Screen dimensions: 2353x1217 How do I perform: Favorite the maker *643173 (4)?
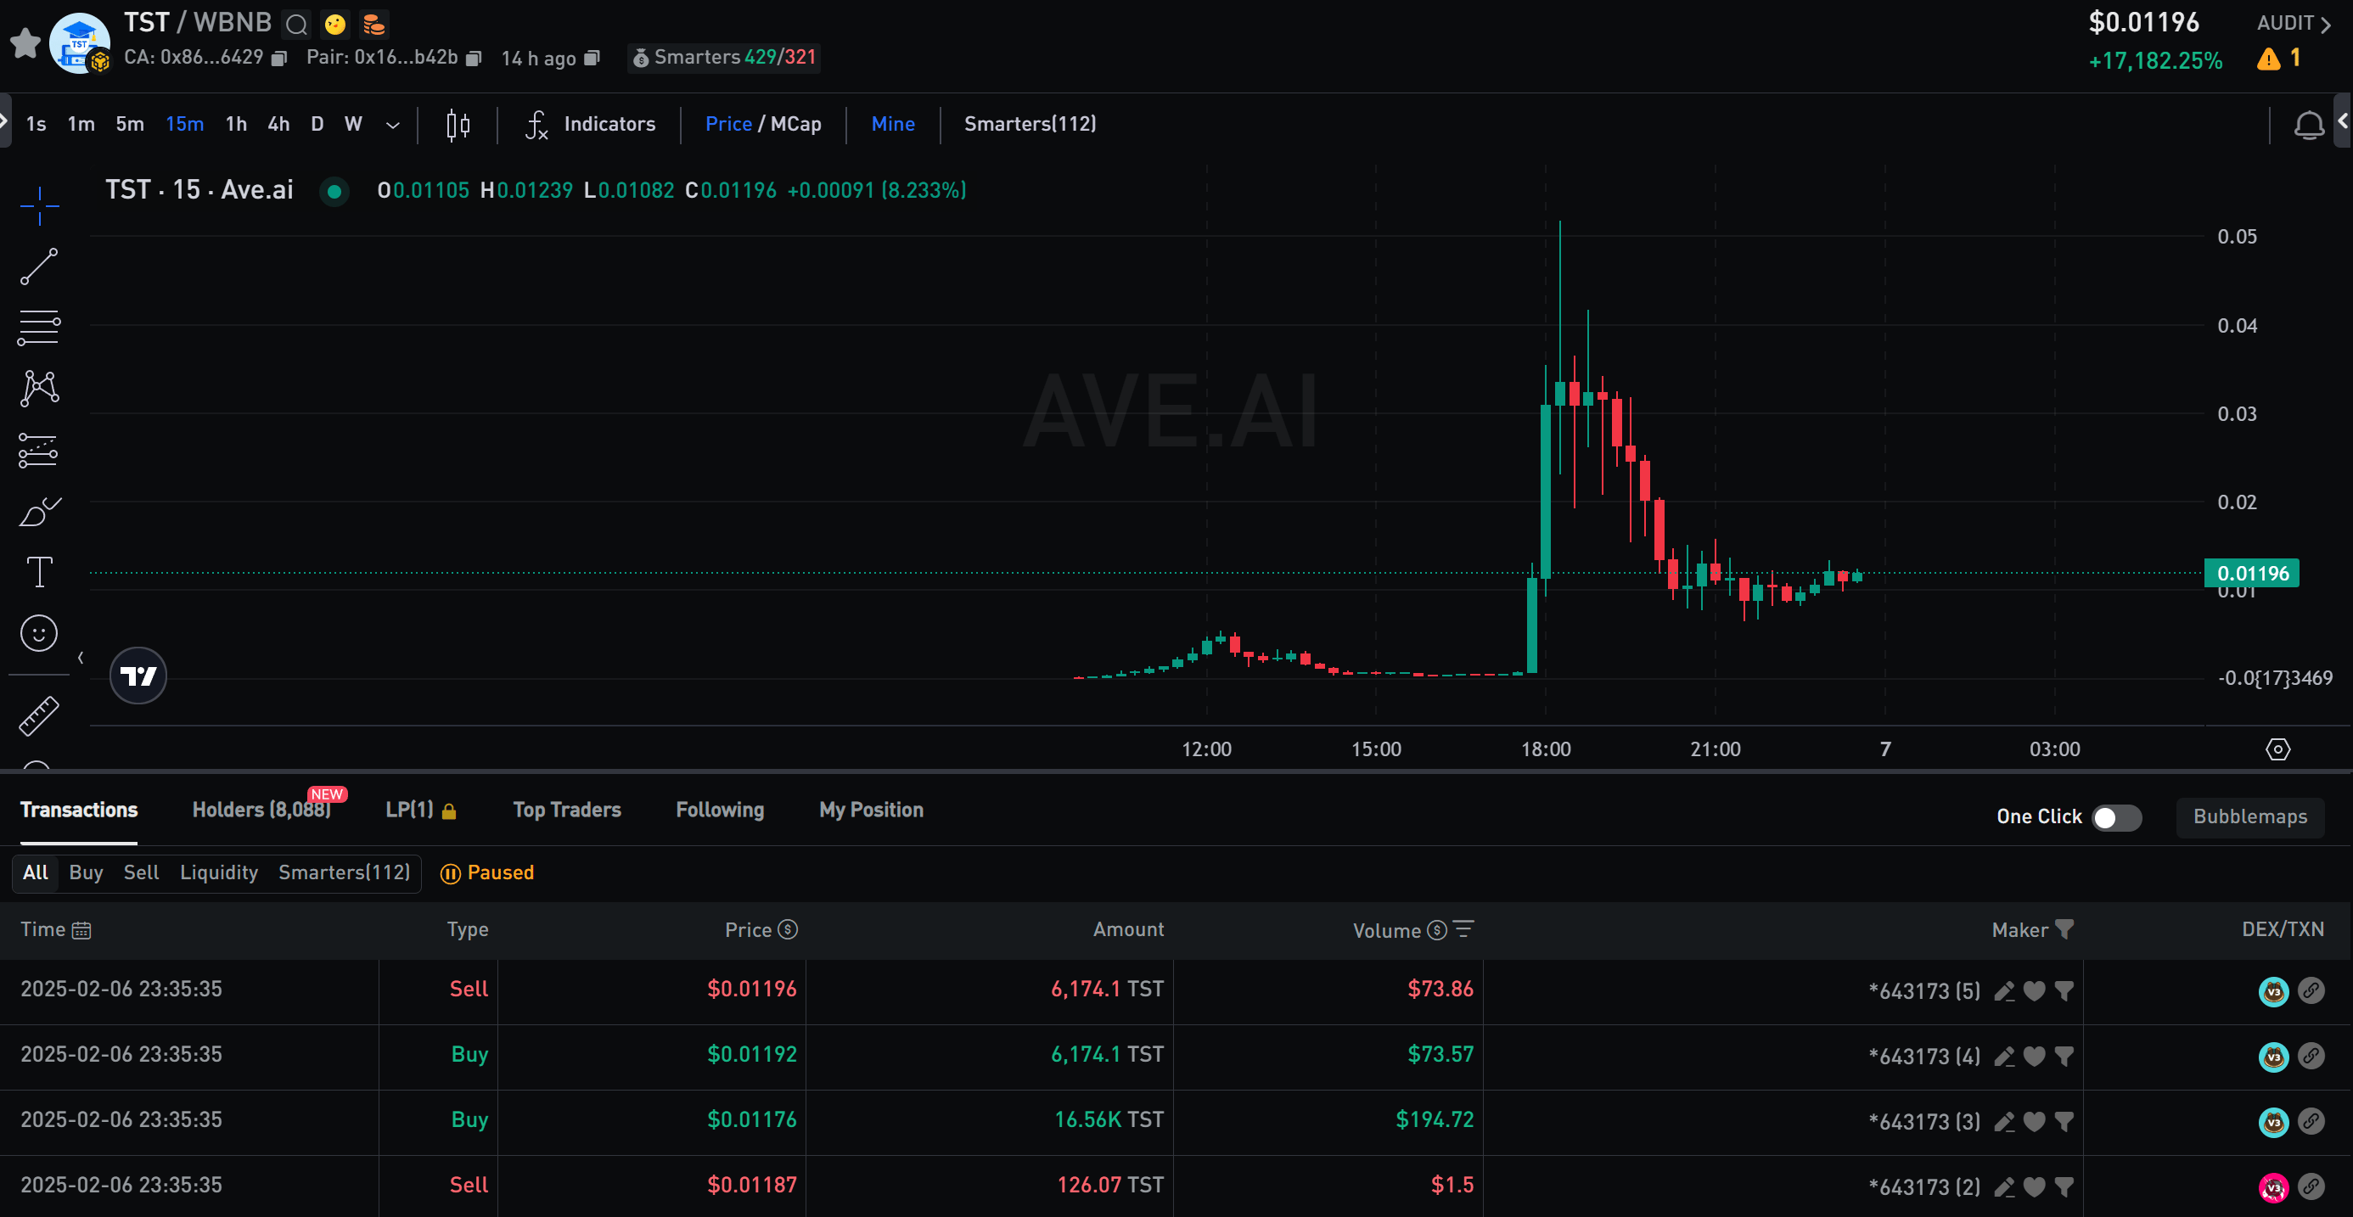(2034, 1057)
